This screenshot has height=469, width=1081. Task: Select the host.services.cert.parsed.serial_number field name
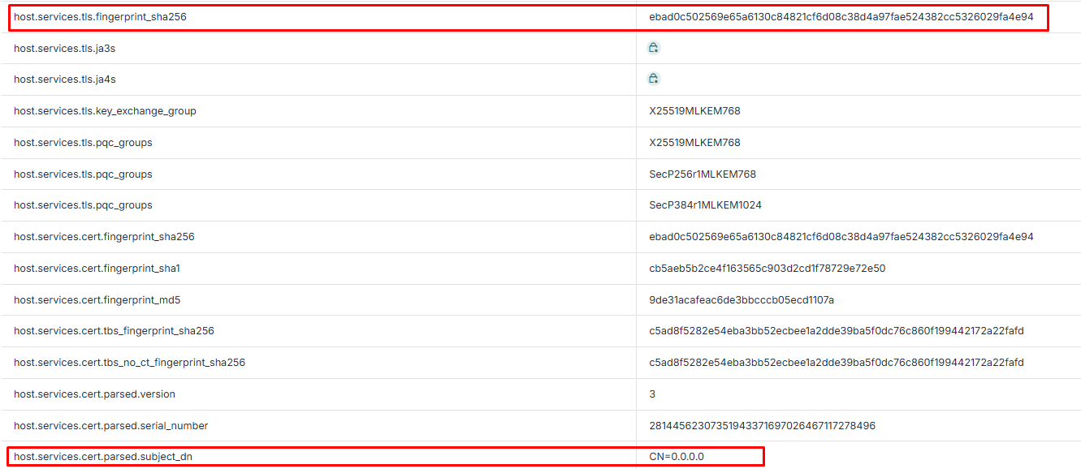pyautogui.click(x=110, y=426)
